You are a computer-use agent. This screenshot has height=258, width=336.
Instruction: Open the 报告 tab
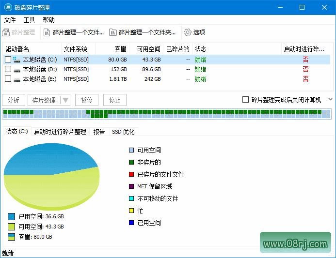pyautogui.click(x=99, y=132)
